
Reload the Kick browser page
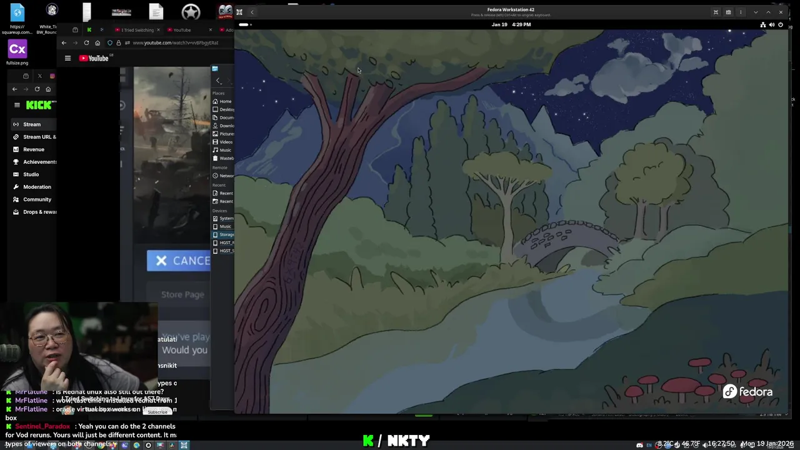pos(37,89)
